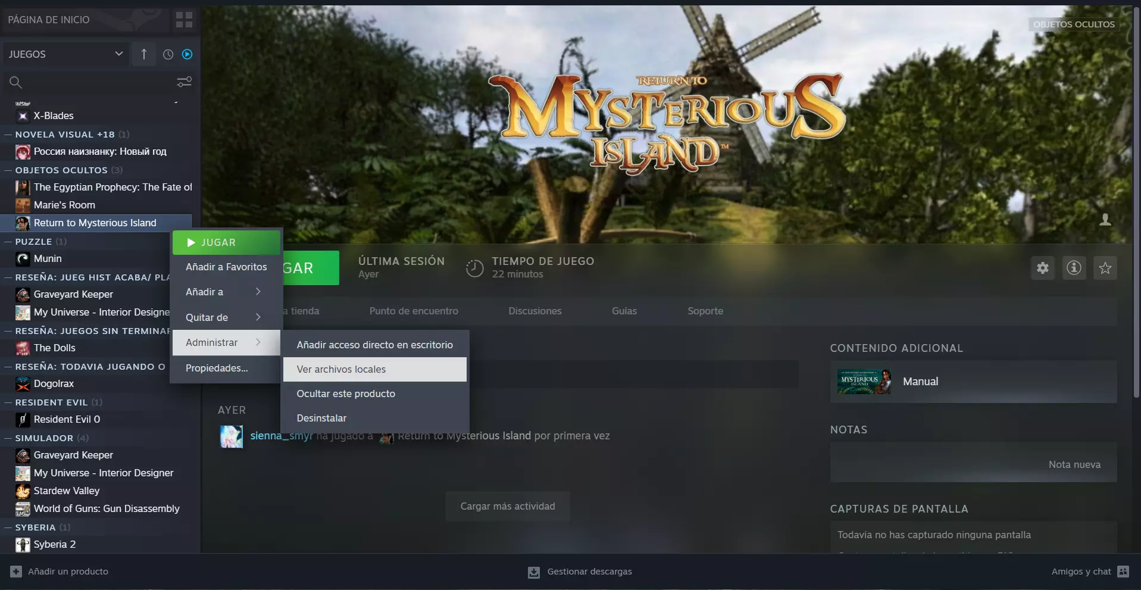Open the Discusiones tab

coord(535,311)
